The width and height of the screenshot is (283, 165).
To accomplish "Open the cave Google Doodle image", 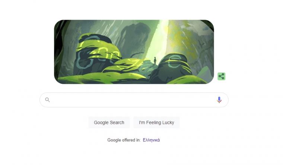I will tap(134, 52).
